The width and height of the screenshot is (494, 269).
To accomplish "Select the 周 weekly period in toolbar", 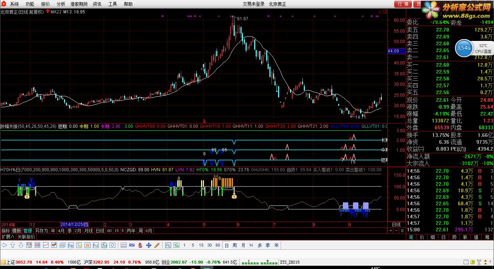I will [235, 245].
